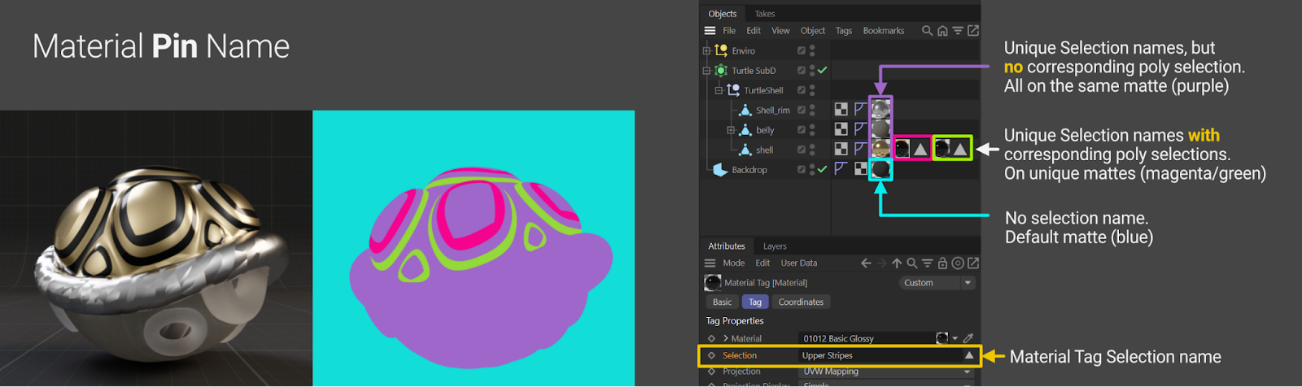This screenshot has height=387, width=1302.
Task: Select the gold material tag on shell
Action: coord(880,149)
